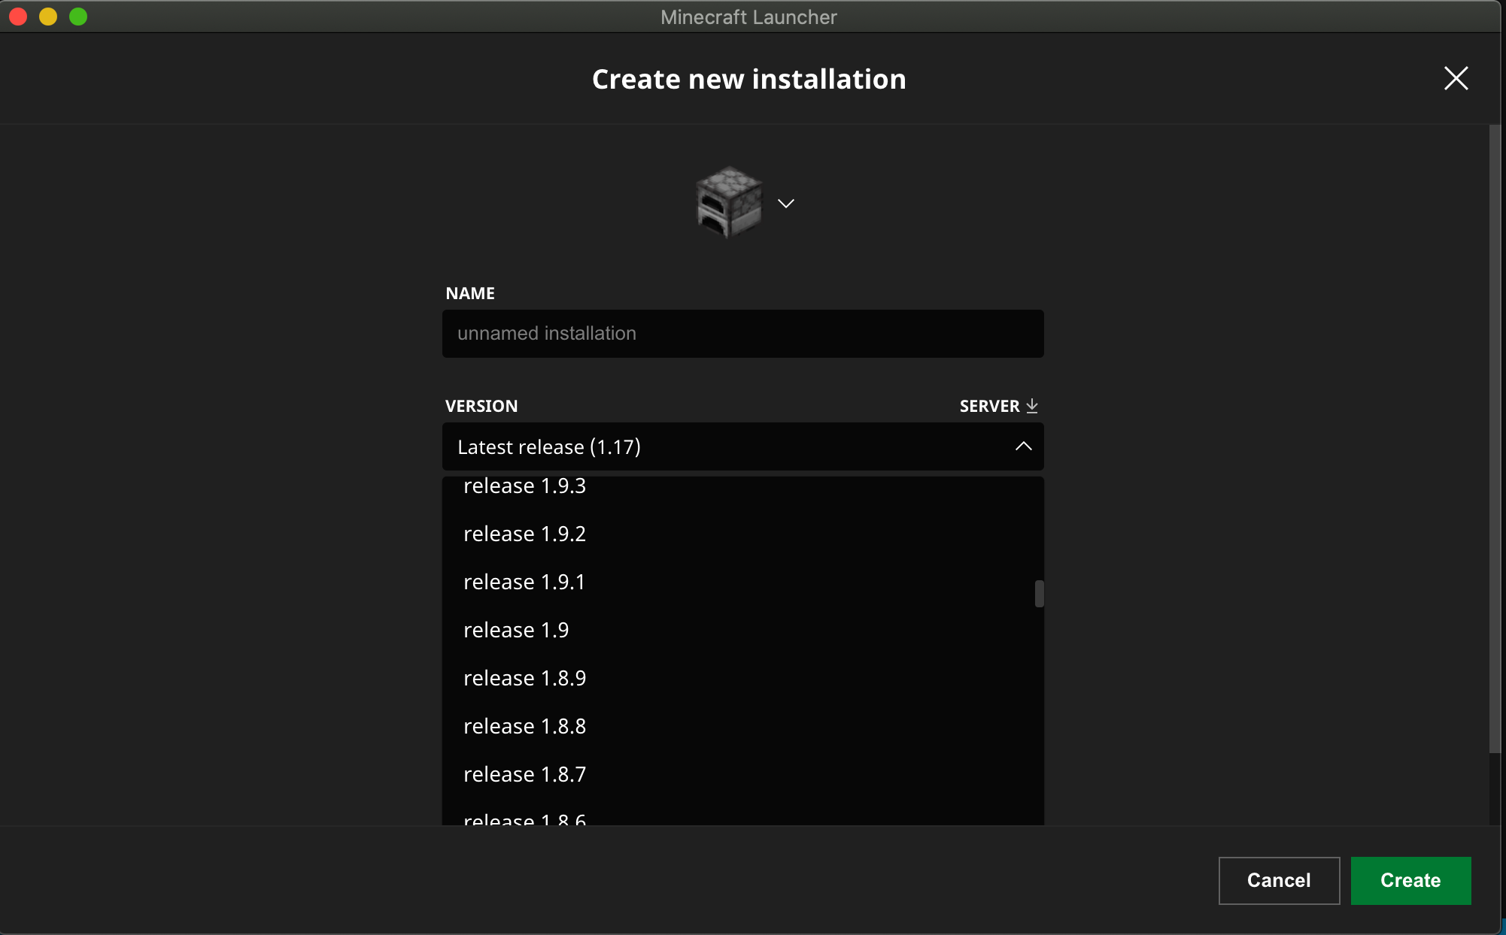The image size is (1506, 935).
Task: Collapse the Latest release (1.17) version dropdown
Action: [x=742, y=446]
